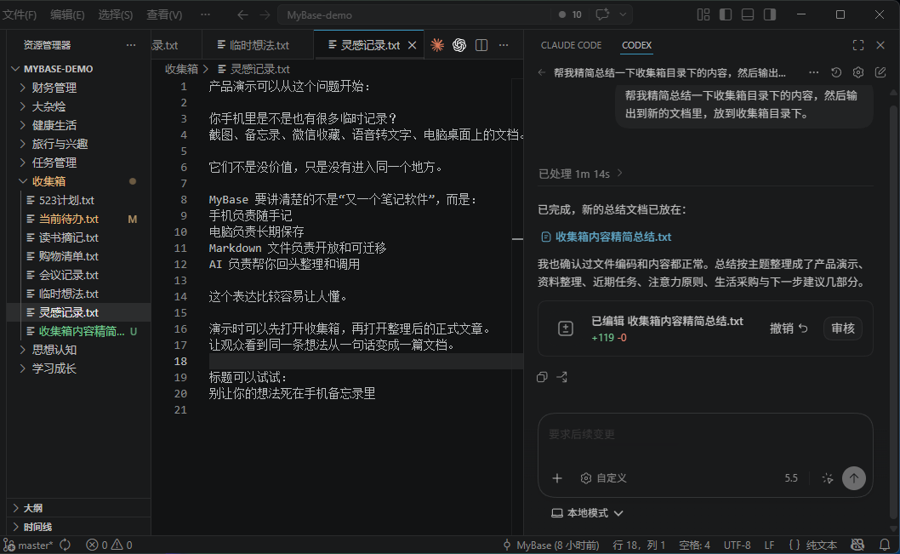Maximize the Codex panel
The width and height of the screenshot is (900, 554).
click(858, 45)
